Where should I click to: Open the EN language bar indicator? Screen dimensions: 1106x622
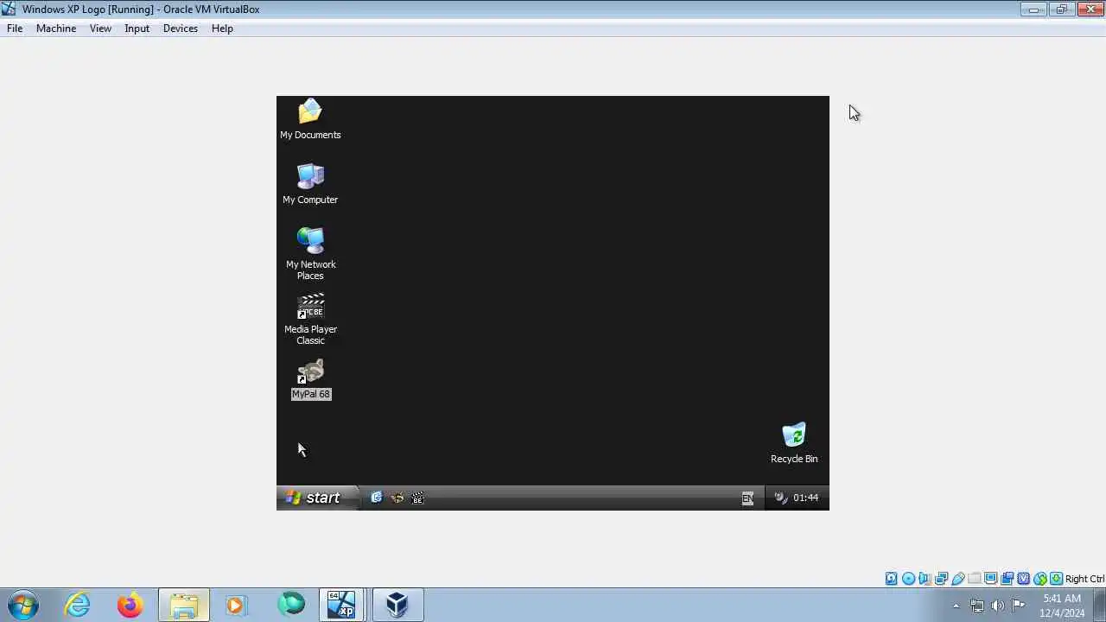747,498
